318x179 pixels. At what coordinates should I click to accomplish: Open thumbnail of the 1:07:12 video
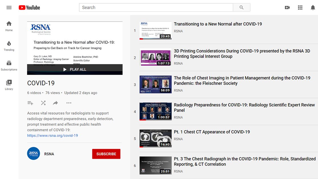(156, 58)
